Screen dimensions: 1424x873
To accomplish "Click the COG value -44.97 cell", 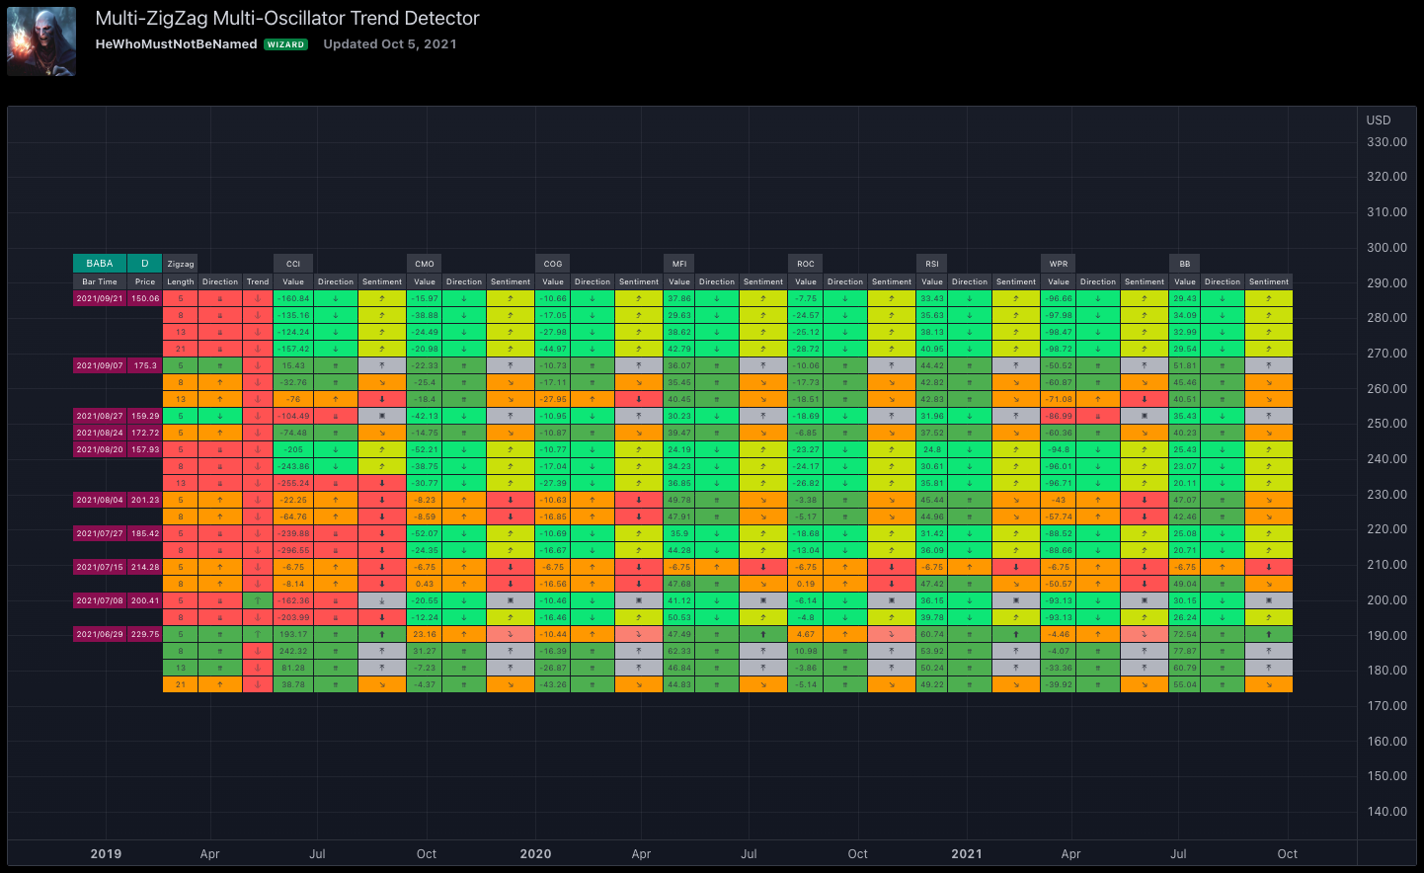I will tap(553, 349).
